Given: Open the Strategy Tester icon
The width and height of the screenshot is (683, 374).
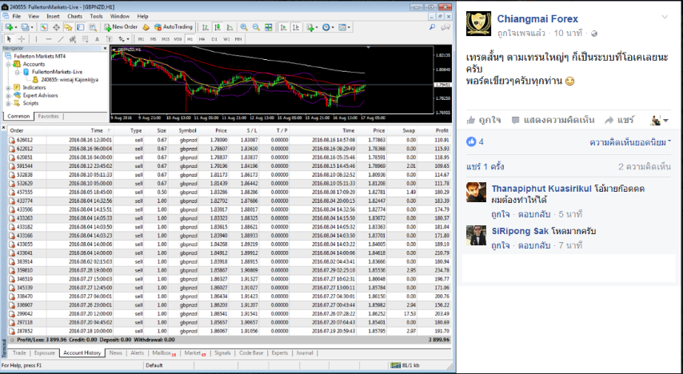Looking at the screenshot, I should 93,27.
